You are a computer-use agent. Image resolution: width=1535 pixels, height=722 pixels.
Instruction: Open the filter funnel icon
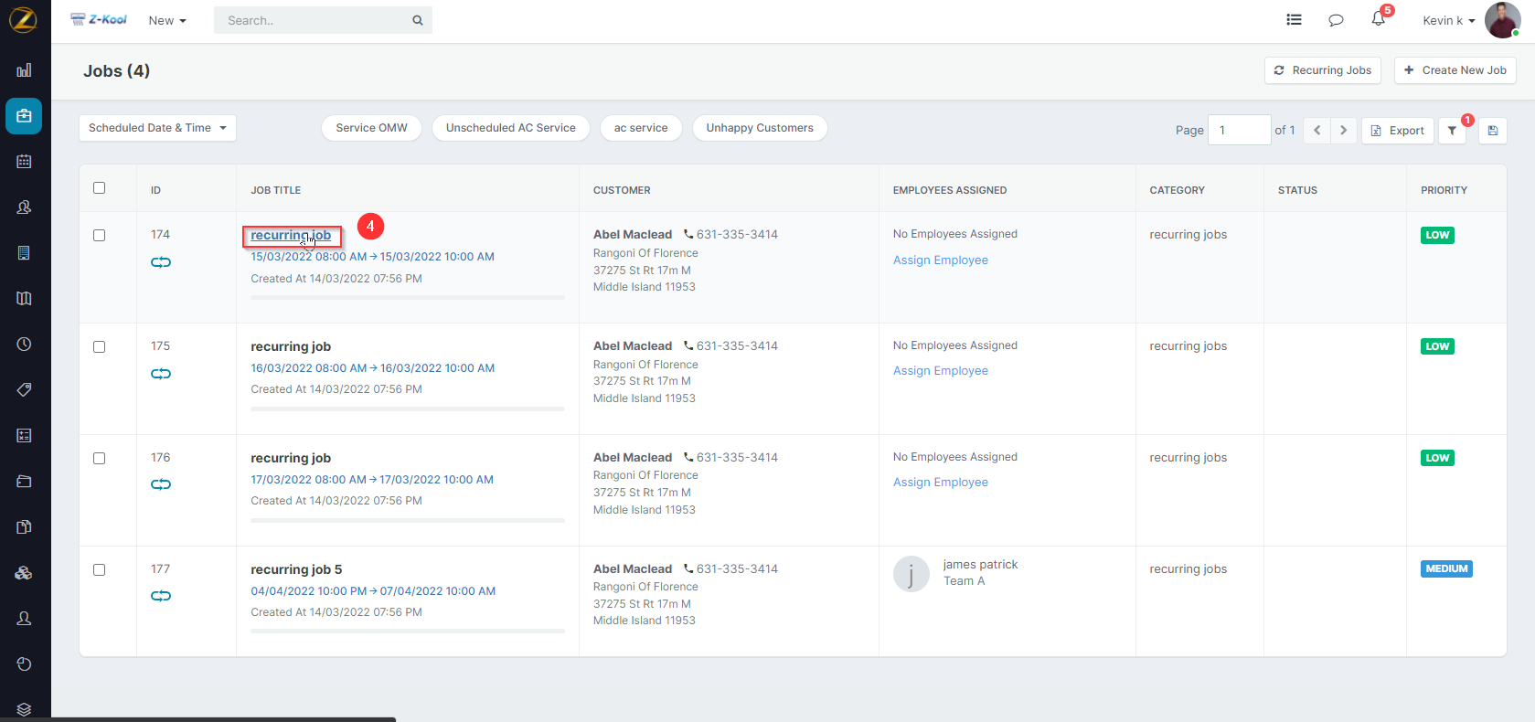point(1452,131)
